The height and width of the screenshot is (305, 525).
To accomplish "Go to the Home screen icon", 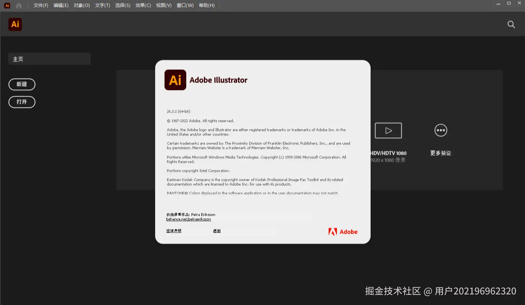I will (x=19, y=6).
